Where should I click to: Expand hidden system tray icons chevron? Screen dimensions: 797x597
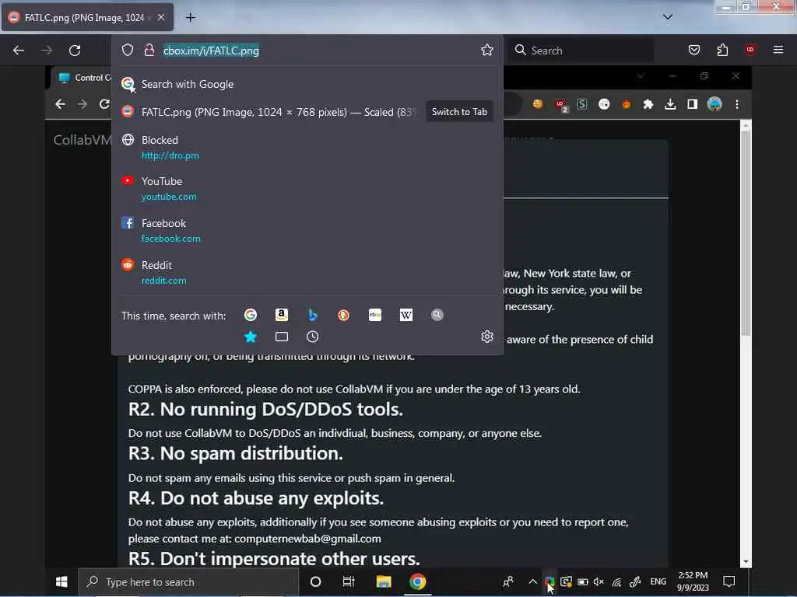click(532, 581)
